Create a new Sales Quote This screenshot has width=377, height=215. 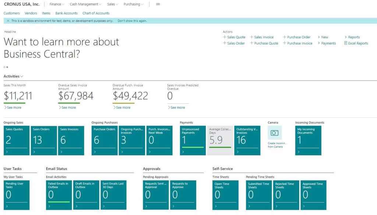tap(234, 37)
